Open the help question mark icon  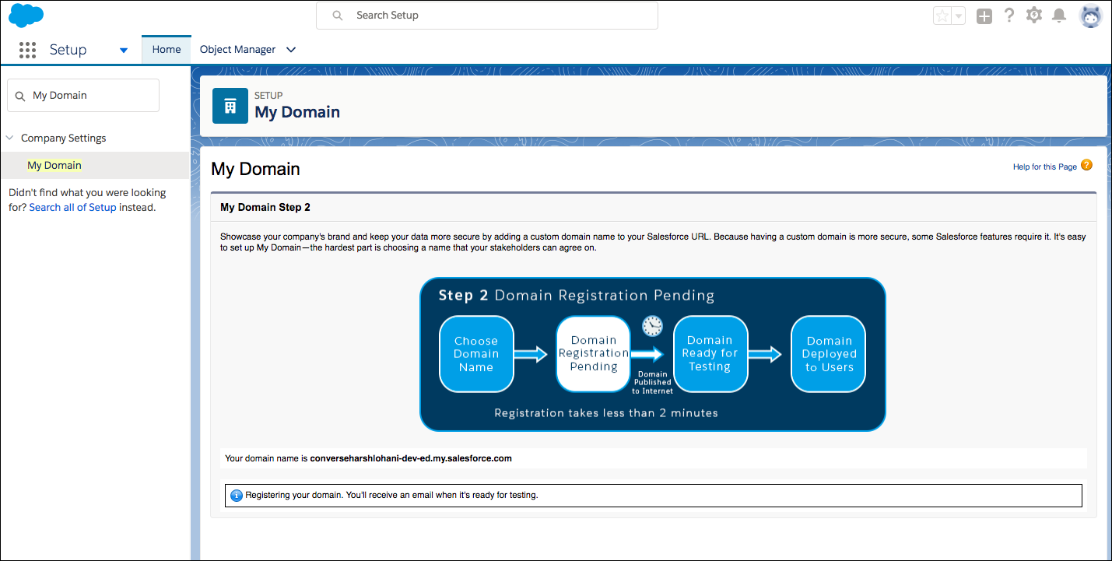(1009, 16)
